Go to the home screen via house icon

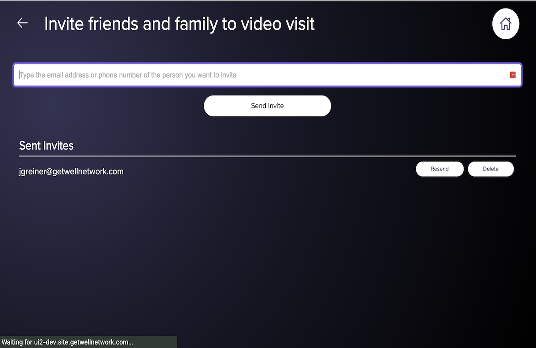tap(505, 24)
